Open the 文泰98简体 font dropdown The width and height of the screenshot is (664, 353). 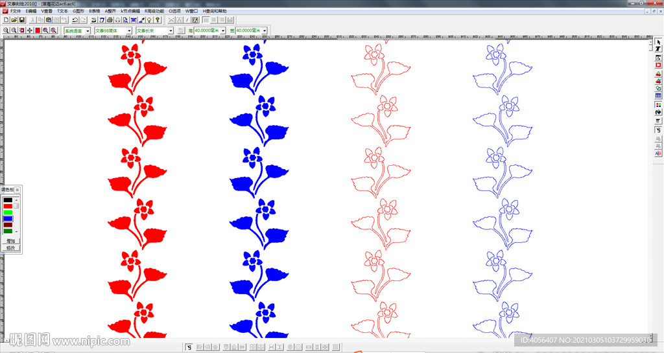tap(129, 30)
